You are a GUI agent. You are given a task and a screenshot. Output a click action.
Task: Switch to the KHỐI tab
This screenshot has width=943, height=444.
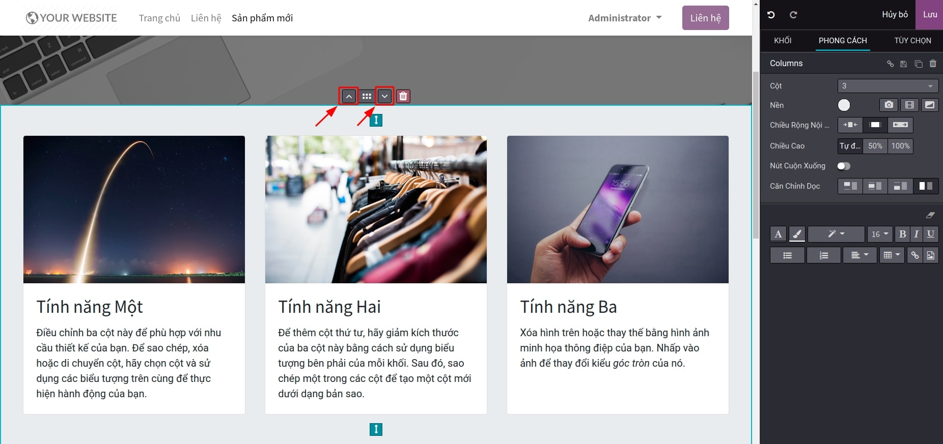coord(783,41)
